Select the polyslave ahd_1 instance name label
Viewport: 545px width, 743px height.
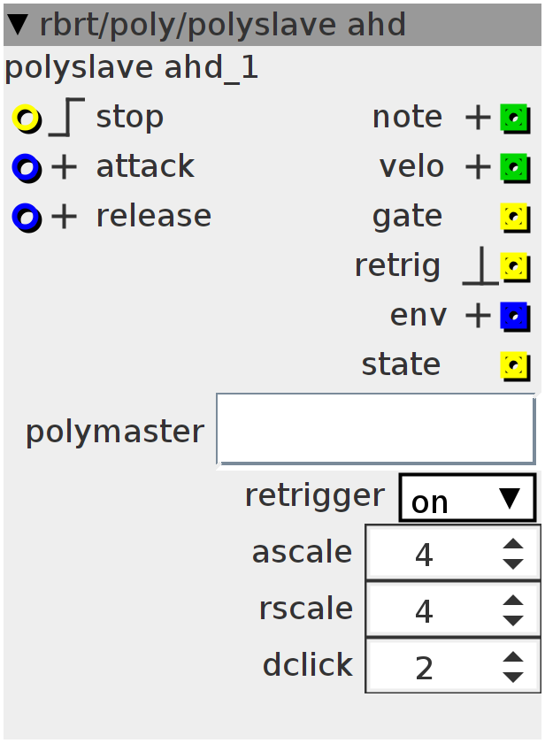point(132,68)
